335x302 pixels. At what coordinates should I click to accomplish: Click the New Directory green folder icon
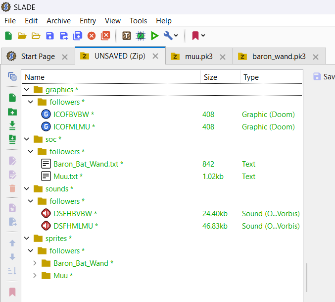(12, 112)
